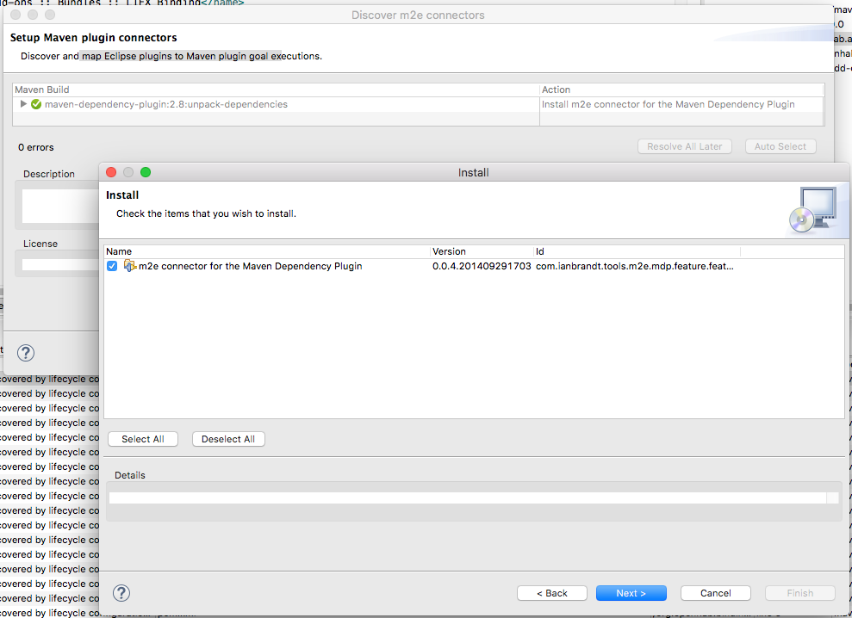Click com.ianbrandt.tools.m2e.mdp.feature id cell
Image resolution: width=852 pixels, height=618 pixels.
tap(635, 266)
